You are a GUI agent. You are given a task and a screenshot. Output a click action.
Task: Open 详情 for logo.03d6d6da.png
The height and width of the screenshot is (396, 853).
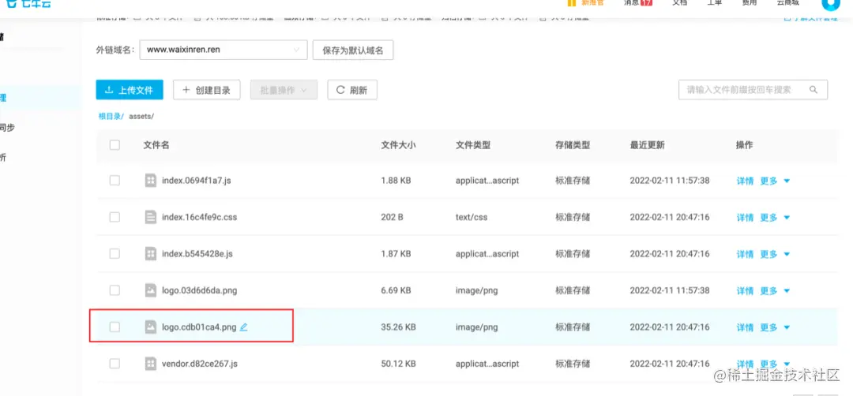[x=745, y=290]
